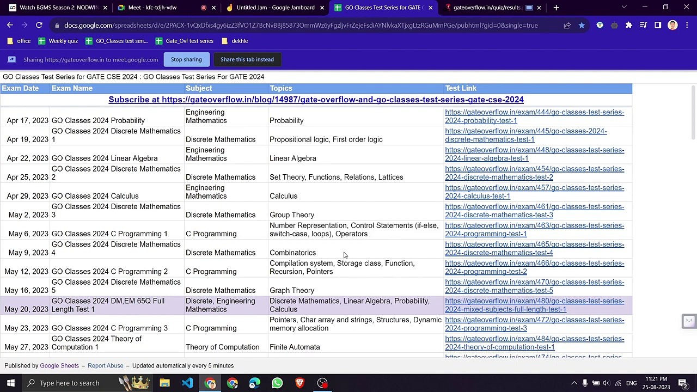The width and height of the screenshot is (697, 392).
Task: Open Discrete Mathematics test 1 link
Action: pyautogui.click(x=526, y=135)
